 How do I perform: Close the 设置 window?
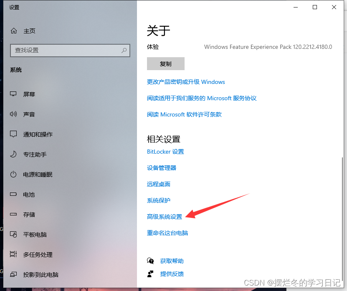tap(334, 7)
